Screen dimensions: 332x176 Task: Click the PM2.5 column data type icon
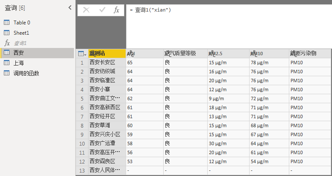pos(212,54)
